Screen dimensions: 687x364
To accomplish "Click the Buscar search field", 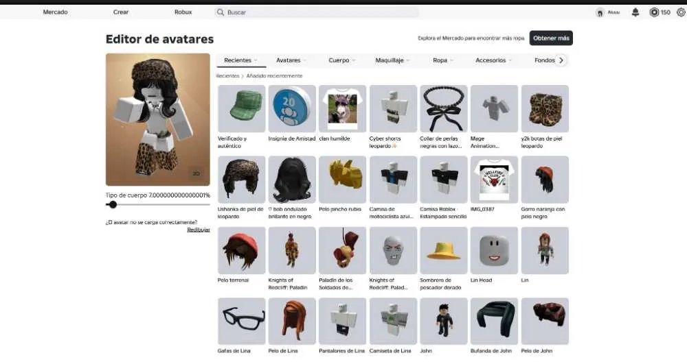I will 316,12.
